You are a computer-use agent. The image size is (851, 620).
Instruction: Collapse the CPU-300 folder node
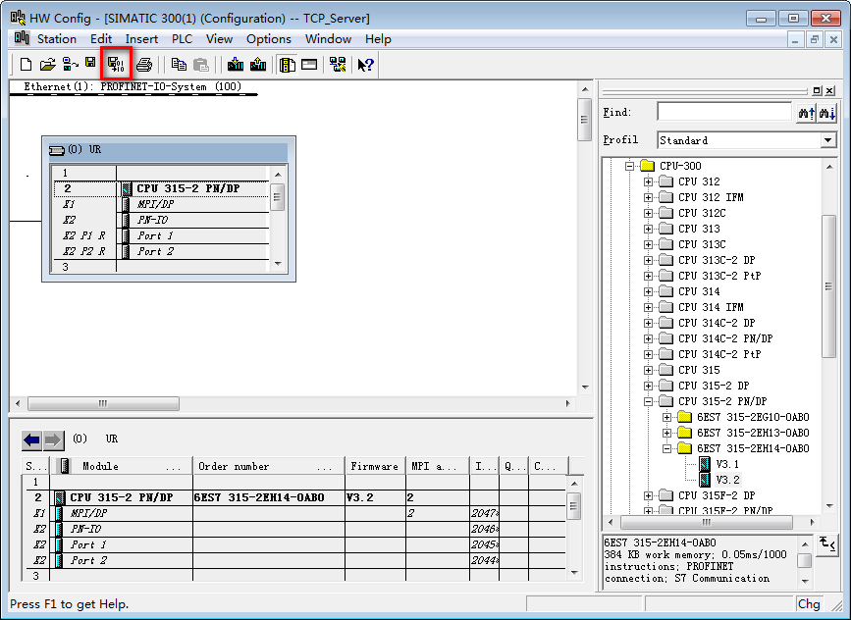[631, 166]
